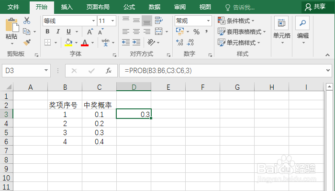
Task: Click the Copy icon in clipboard group
Action: click(x=26, y=32)
